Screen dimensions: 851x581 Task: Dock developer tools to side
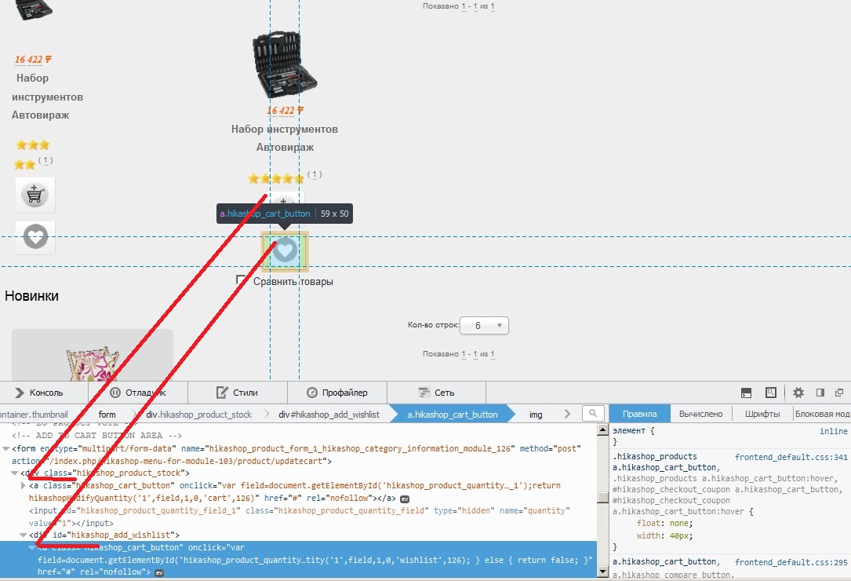820,393
